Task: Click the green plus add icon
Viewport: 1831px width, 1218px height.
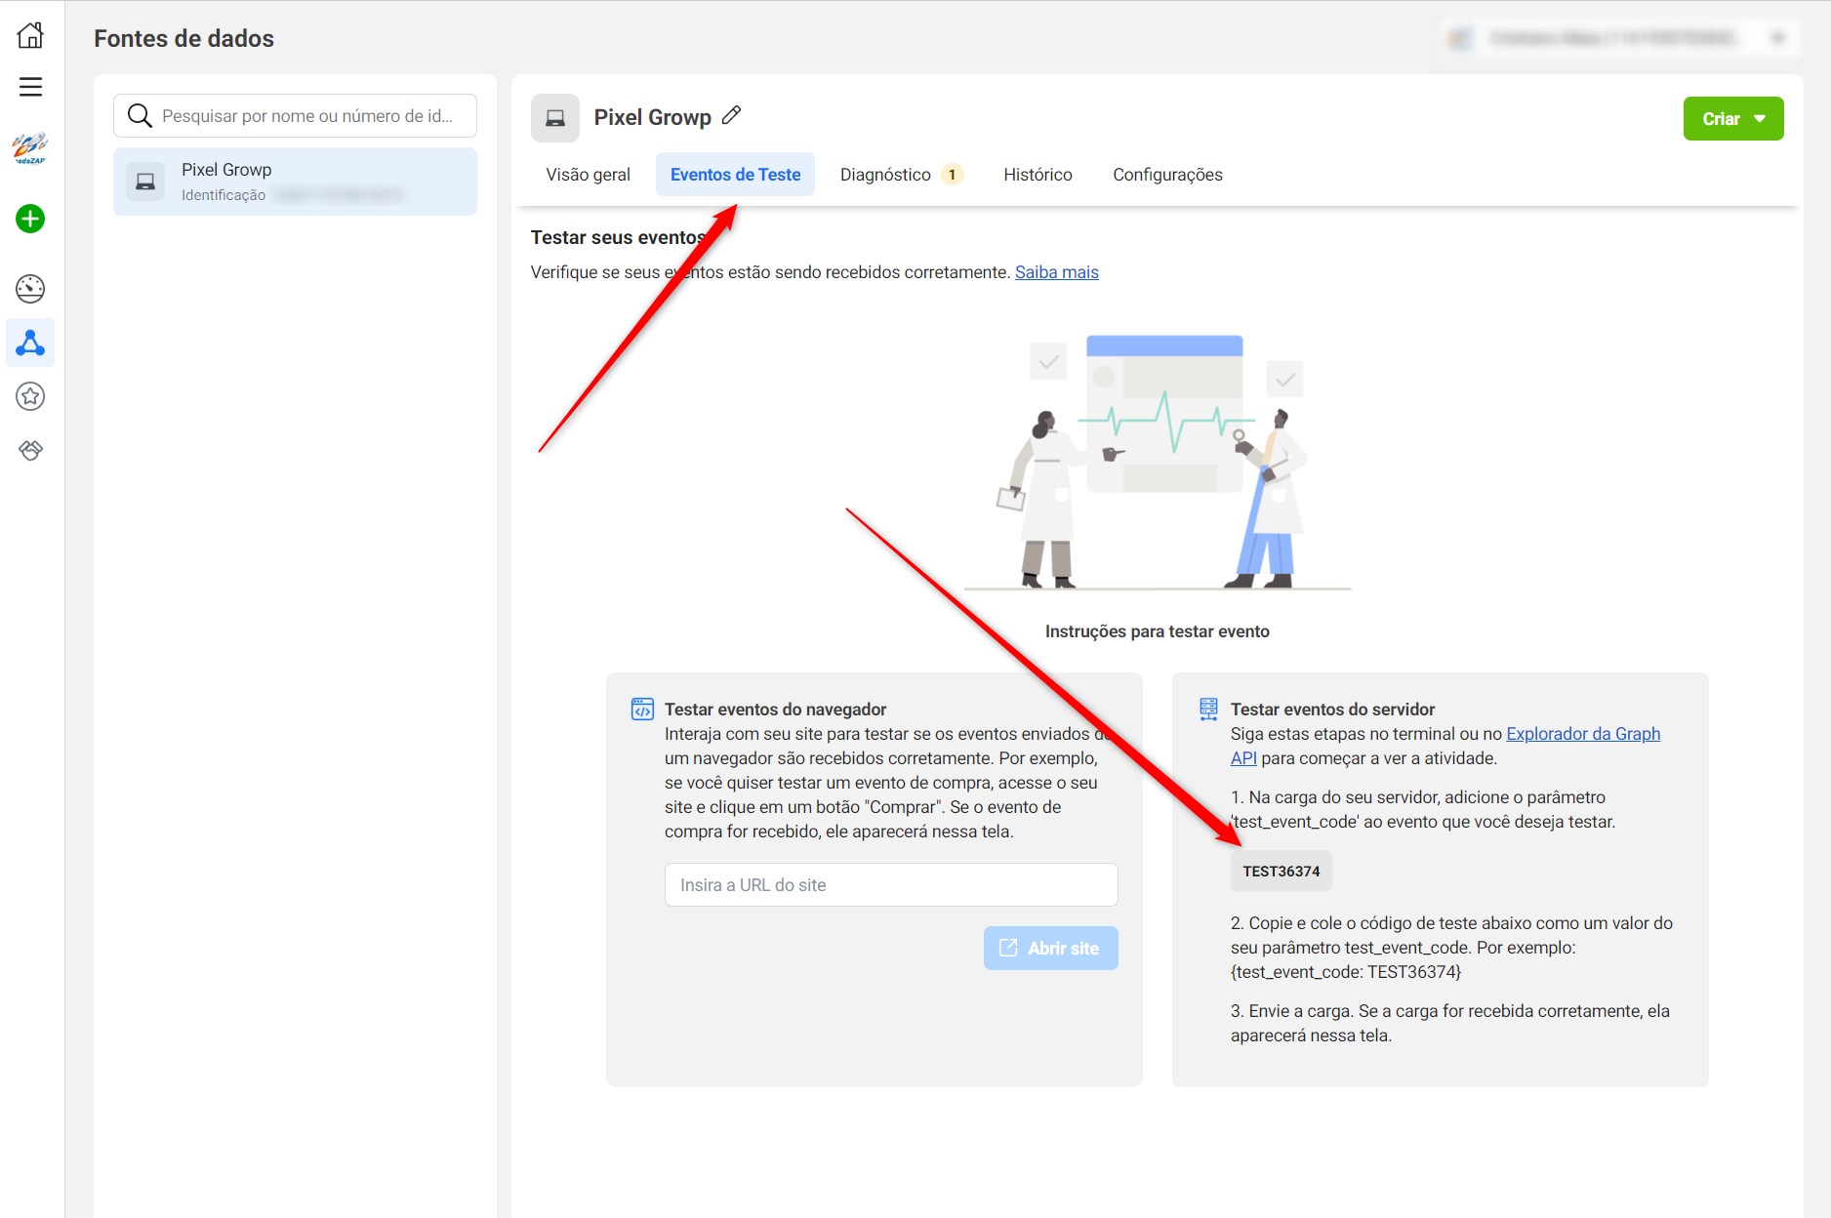Action: (x=30, y=219)
